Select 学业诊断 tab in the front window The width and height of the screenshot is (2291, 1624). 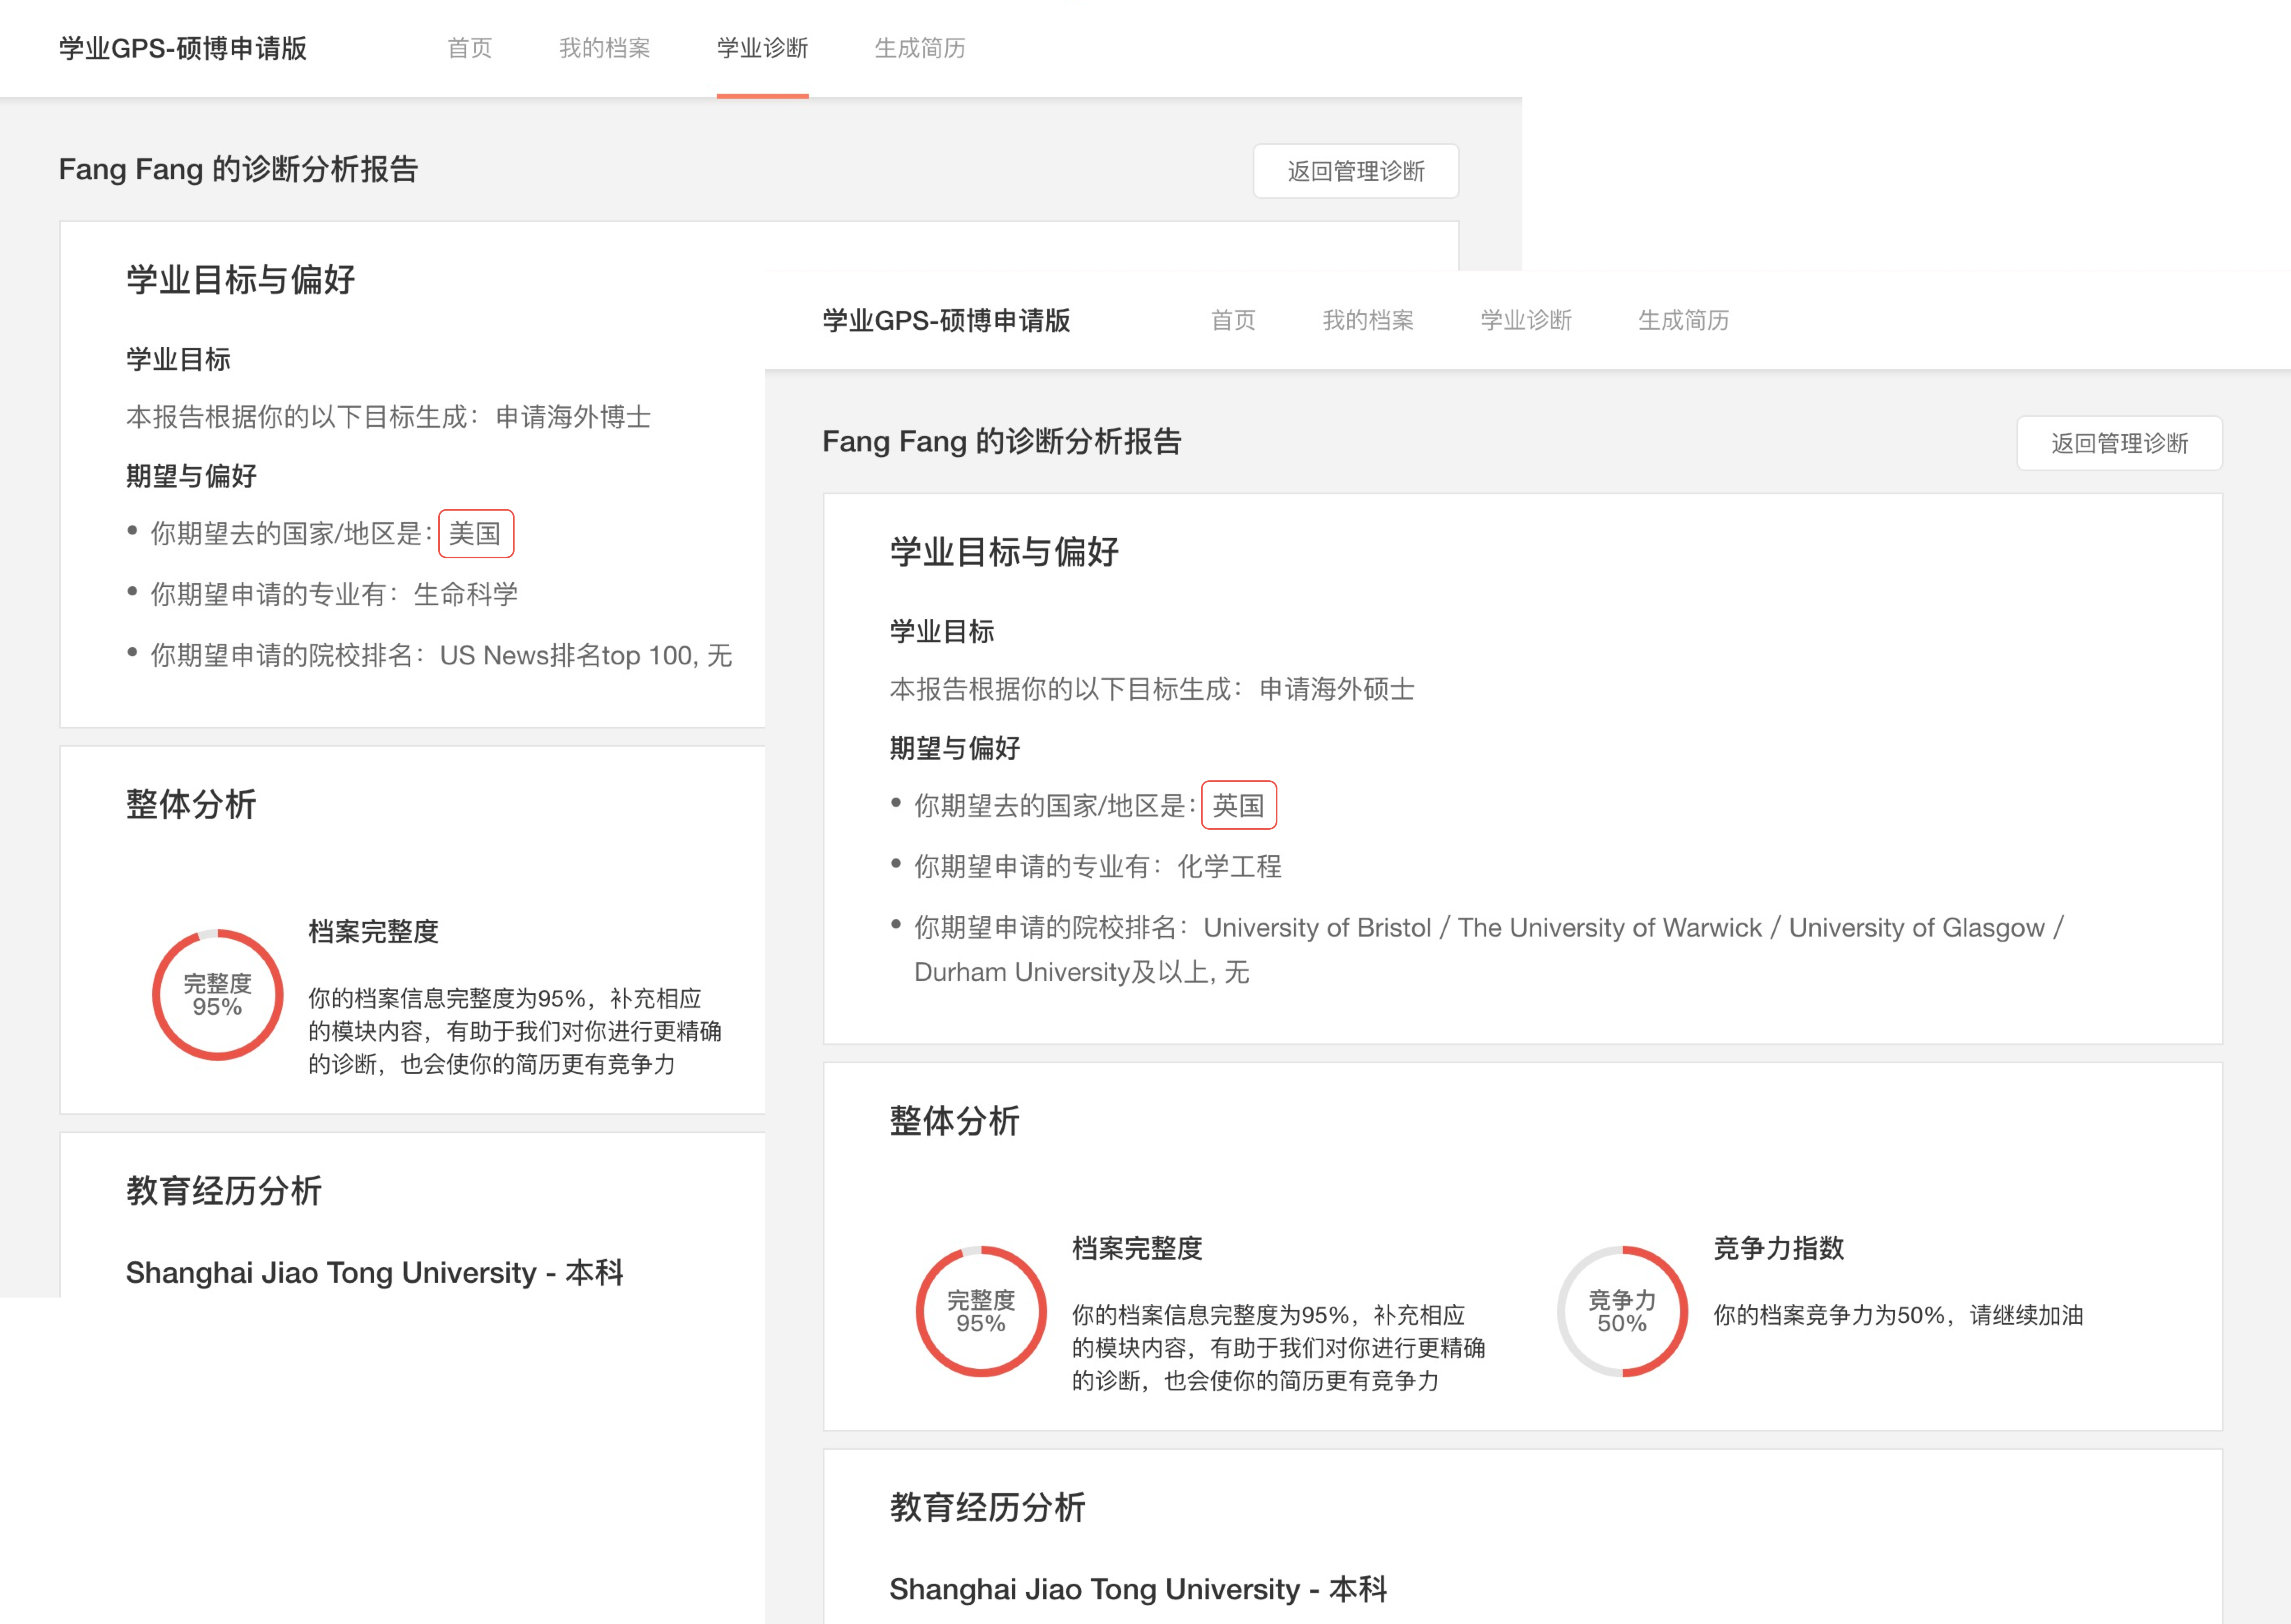click(x=1527, y=320)
